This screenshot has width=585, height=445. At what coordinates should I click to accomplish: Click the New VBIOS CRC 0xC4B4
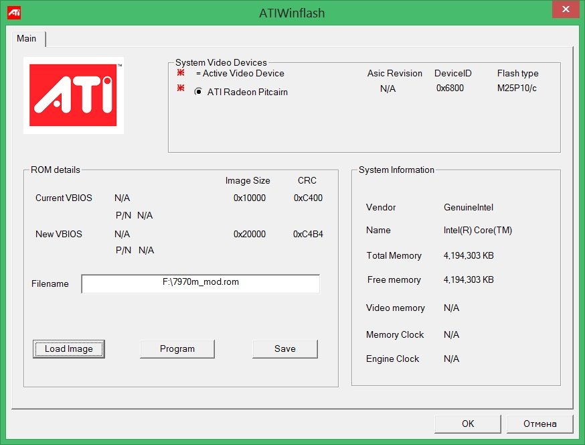pos(308,235)
